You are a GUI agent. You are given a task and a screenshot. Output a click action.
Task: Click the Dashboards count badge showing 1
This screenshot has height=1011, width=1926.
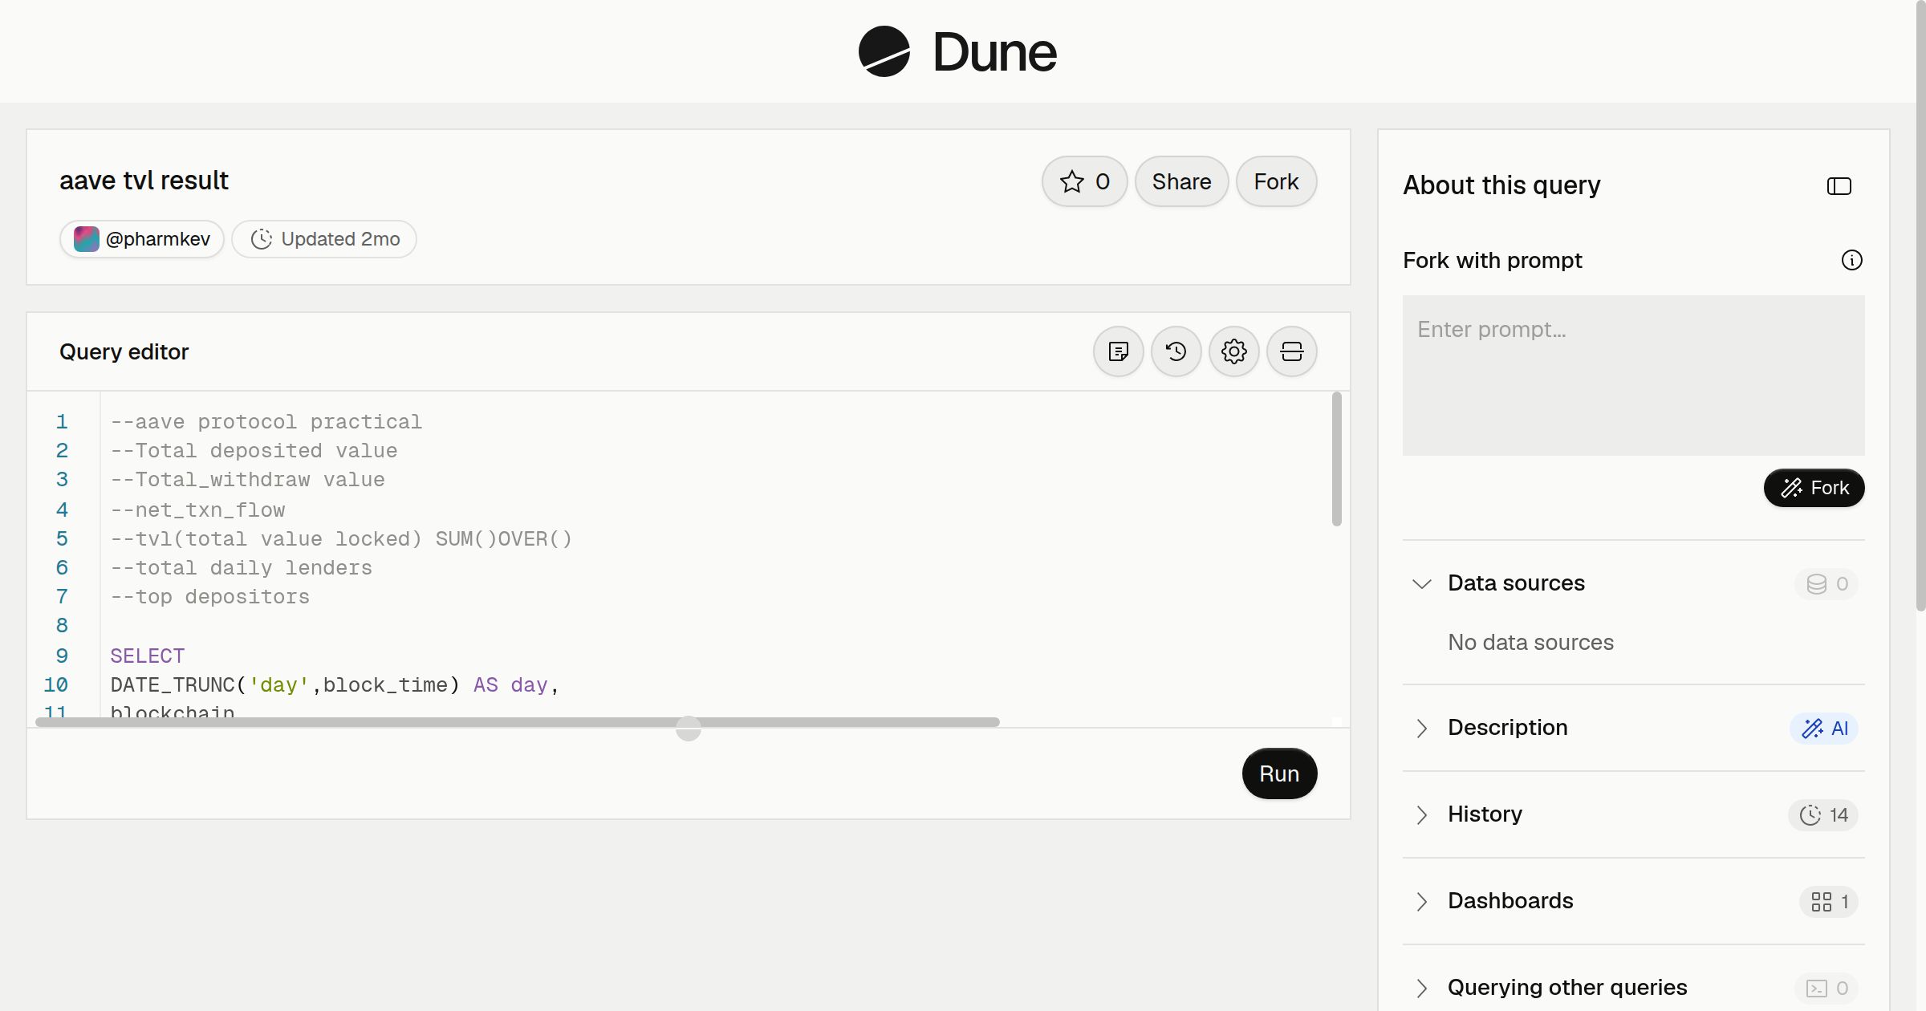tap(1829, 901)
